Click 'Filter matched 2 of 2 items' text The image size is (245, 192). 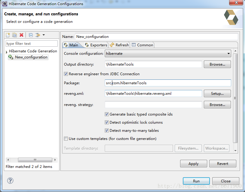(29, 167)
